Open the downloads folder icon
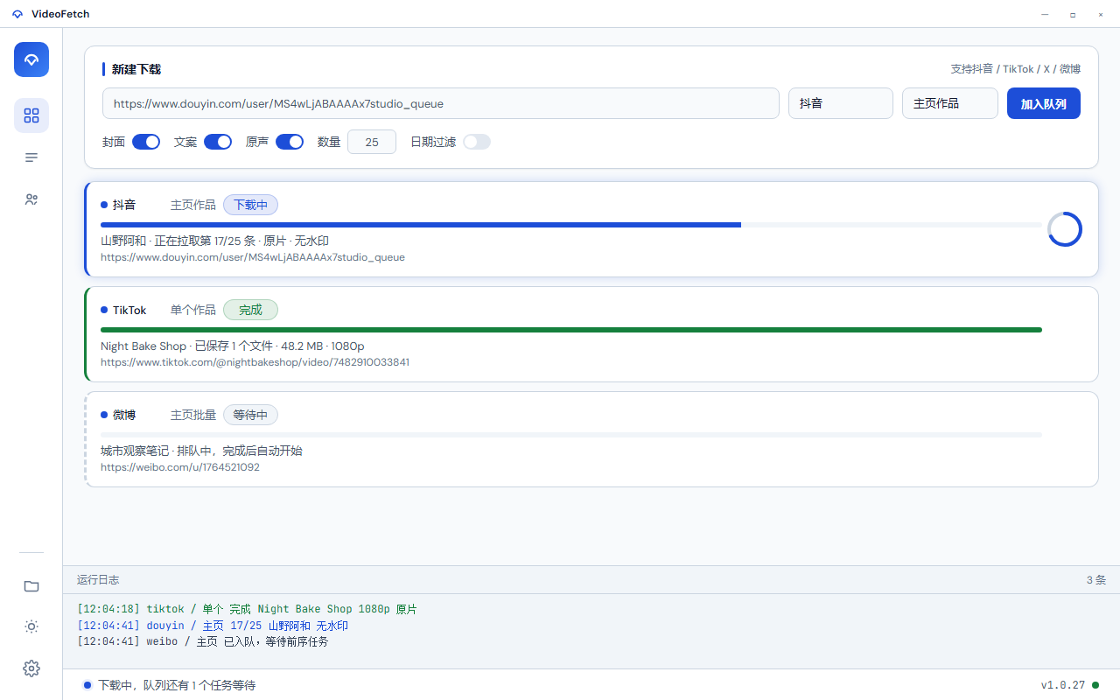 point(31,586)
